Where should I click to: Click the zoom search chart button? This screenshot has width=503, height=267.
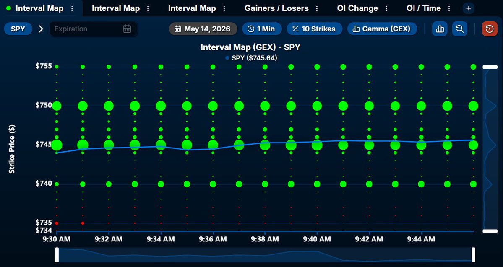(x=460, y=29)
